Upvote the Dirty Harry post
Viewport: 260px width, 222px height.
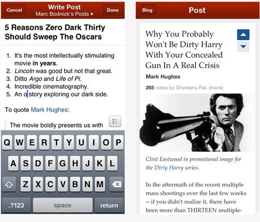[243, 35]
